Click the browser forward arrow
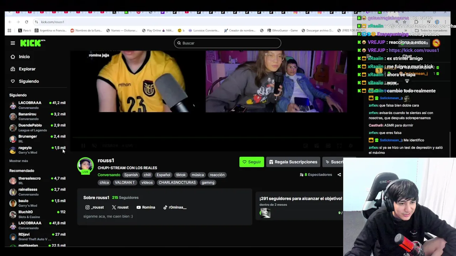This screenshot has height=256, width=456. coord(18,22)
